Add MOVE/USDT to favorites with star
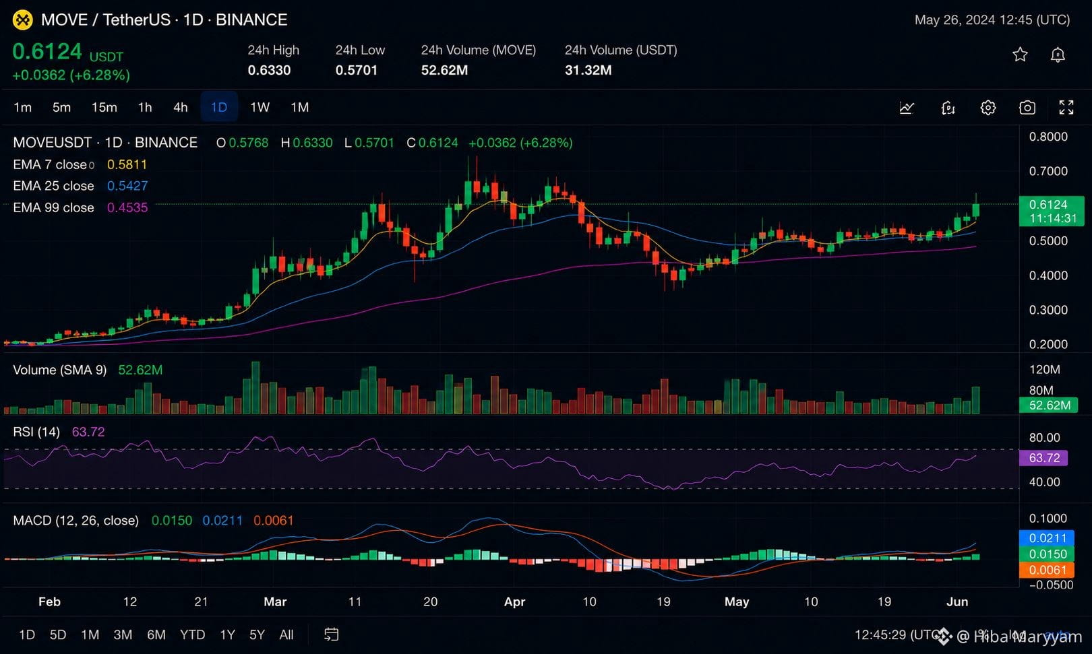The image size is (1092, 654). click(1020, 55)
